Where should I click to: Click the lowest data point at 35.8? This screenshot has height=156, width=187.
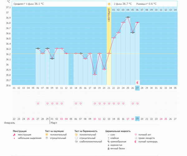(95, 74)
